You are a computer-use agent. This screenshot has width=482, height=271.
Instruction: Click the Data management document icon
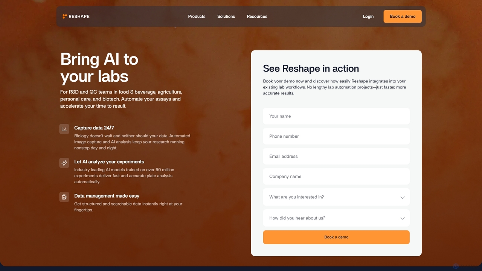coord(64,197)
